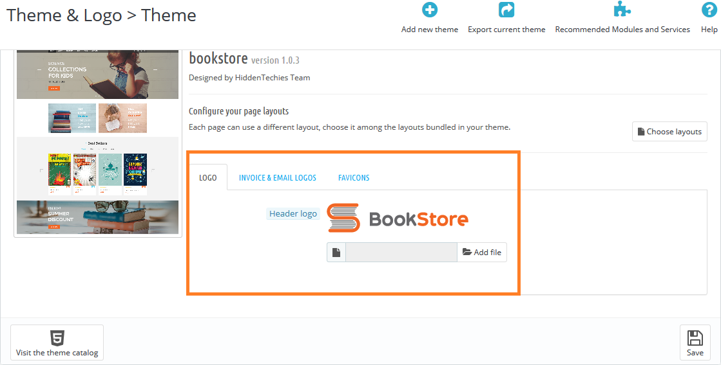Screen dimensions: 721x365
Task: Click the 'Theme & Logo > Theme' page title
Action: pos(101,15)
